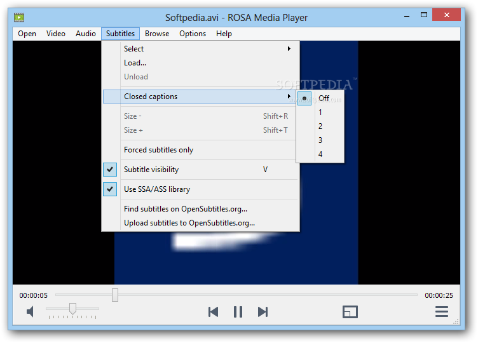
Task: Skip to next track button
Action: (263, 312)
